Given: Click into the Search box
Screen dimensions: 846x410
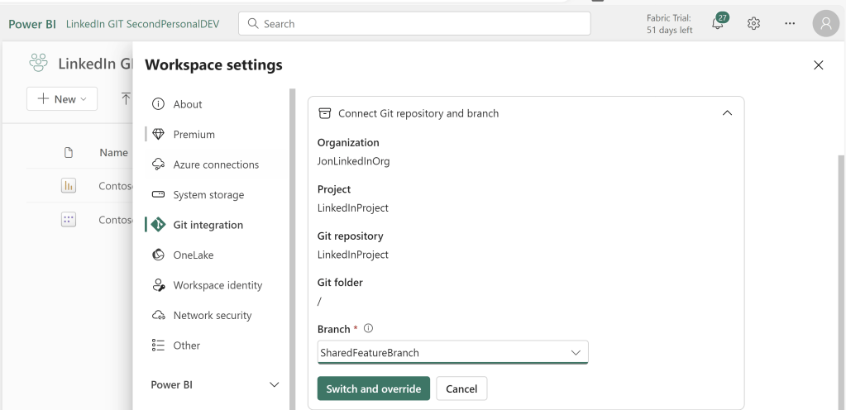Looking at the screenshot, I should click(413, 24).
